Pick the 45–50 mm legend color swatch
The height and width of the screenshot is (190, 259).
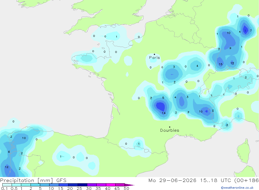click(120, 185)
